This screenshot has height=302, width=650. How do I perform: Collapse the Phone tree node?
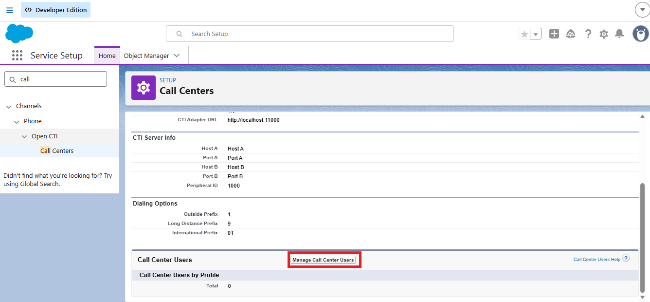(17, 122)
